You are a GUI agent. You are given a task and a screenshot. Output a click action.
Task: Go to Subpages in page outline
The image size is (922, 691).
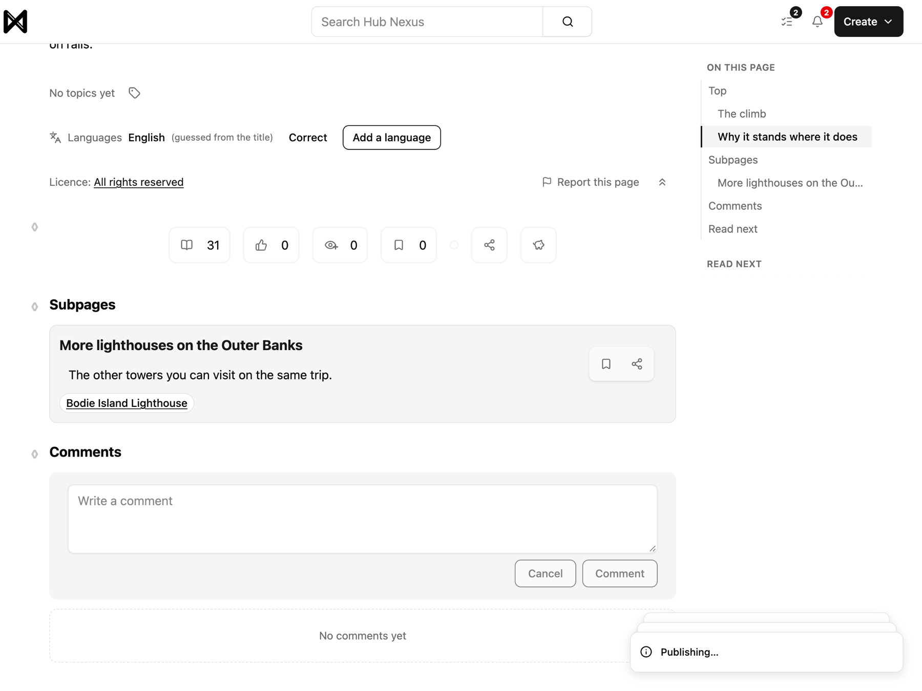click(732, 160)
